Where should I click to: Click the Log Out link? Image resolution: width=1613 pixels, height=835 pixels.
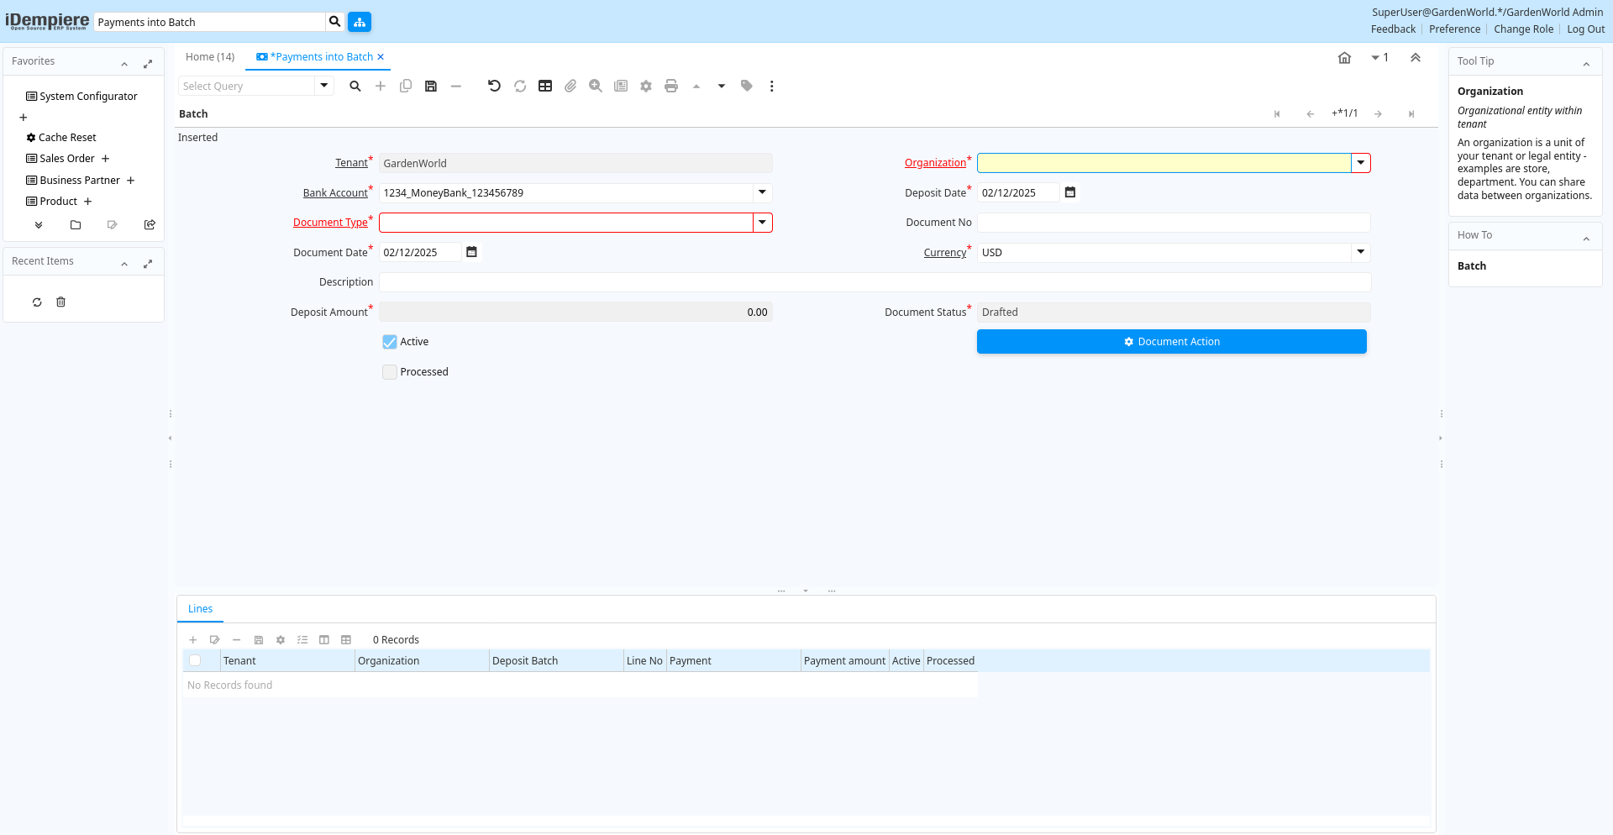tap(1585, 29)
